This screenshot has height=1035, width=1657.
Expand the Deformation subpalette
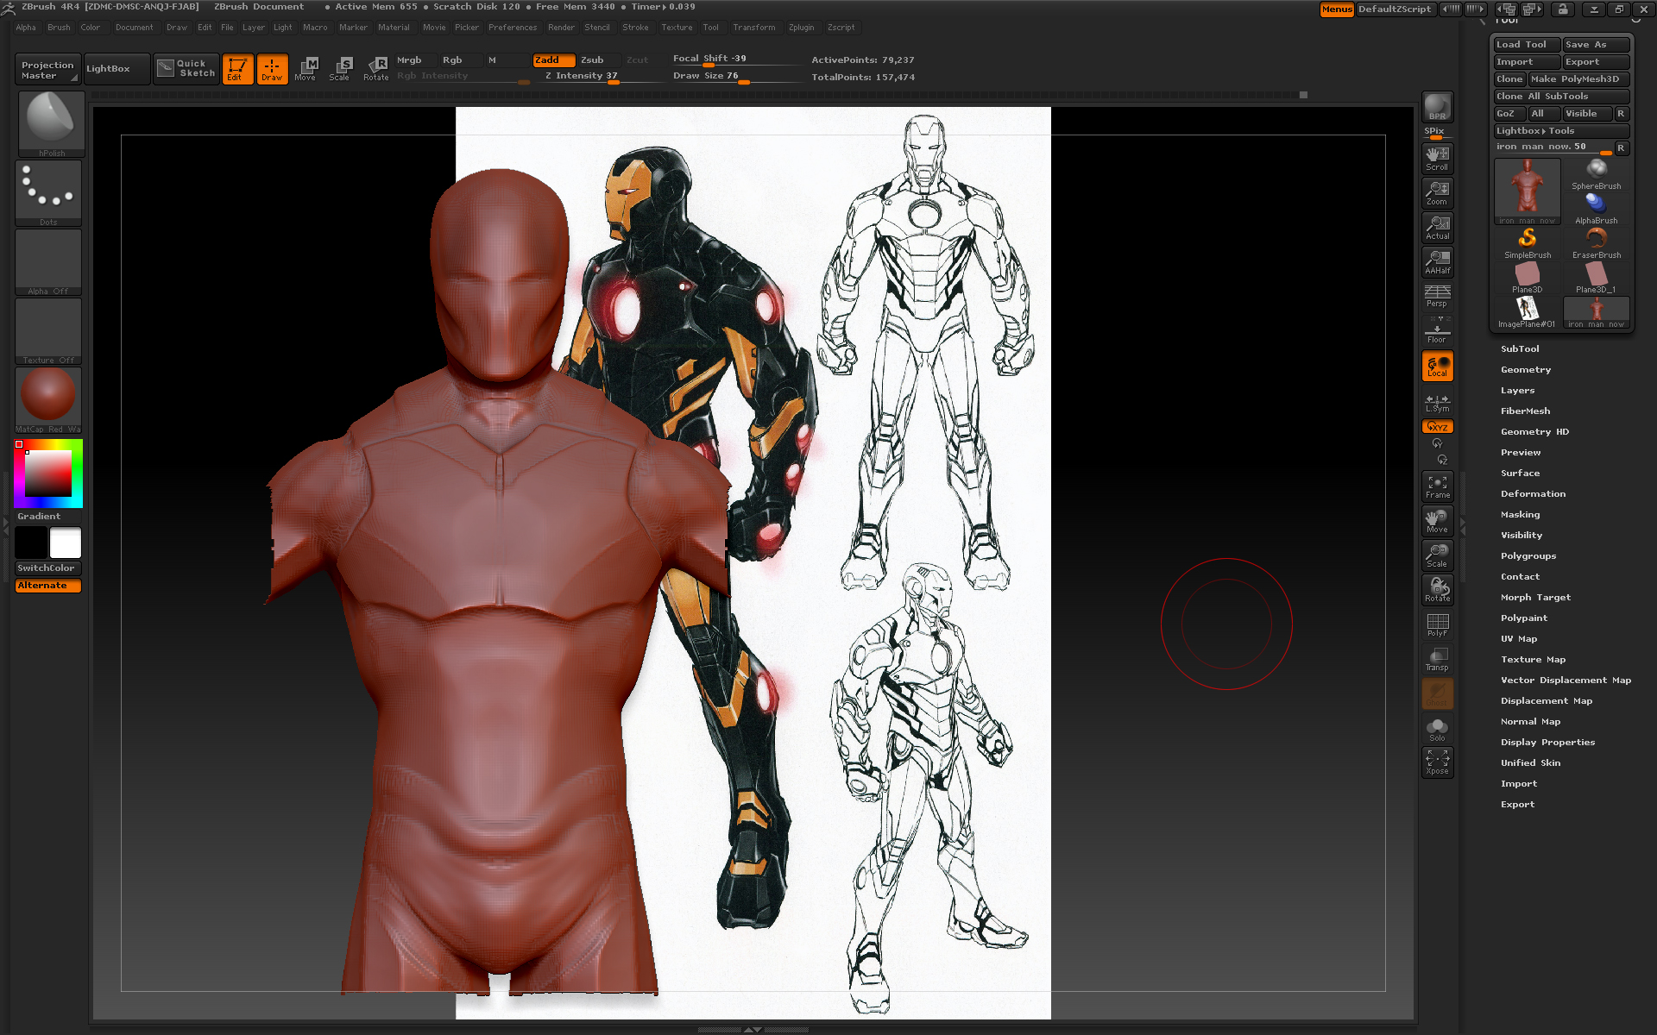(x=1533, y=494)
